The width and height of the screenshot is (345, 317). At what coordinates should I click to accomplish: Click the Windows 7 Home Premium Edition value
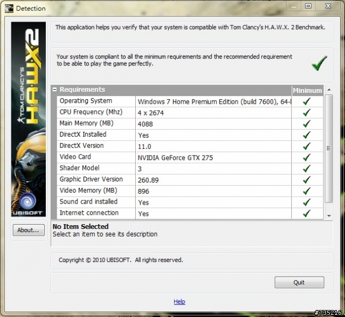(x=215, y=102)
